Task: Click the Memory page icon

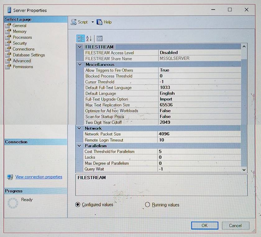Action: 8,31
